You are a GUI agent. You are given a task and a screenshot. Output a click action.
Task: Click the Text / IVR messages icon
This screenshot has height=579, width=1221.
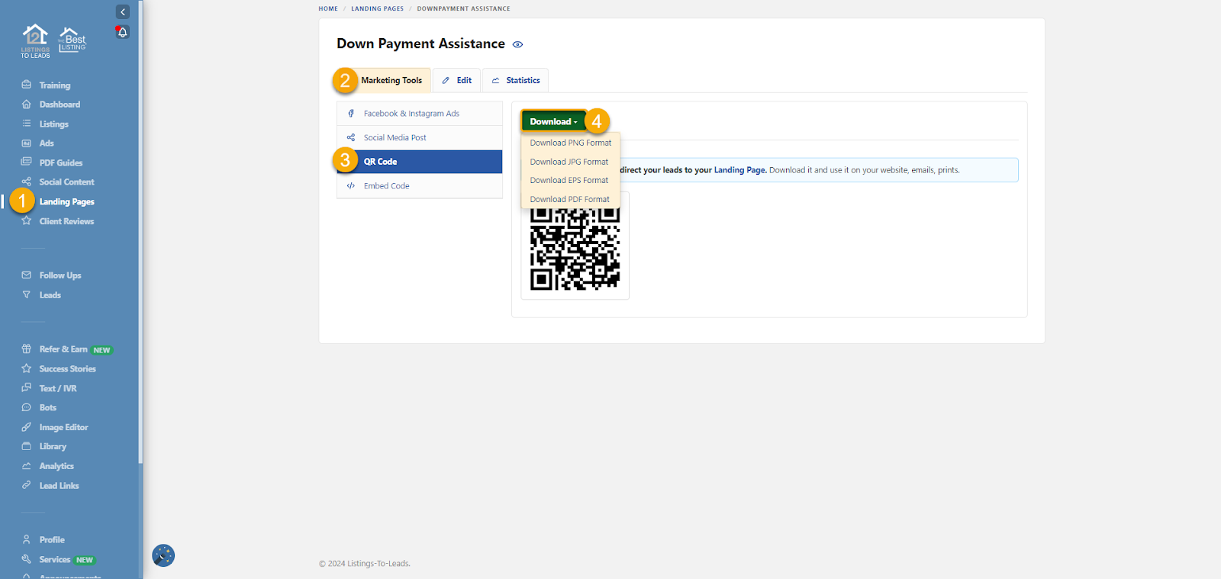(26, 388)
